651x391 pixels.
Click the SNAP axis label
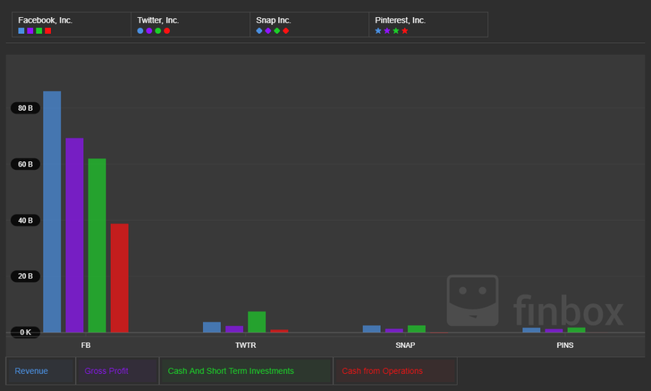click(405, 345)
